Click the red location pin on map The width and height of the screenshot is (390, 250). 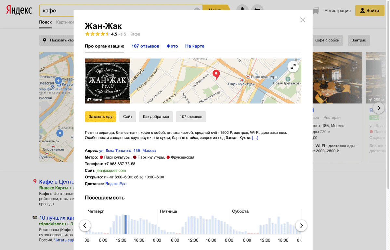coord(216,75)
